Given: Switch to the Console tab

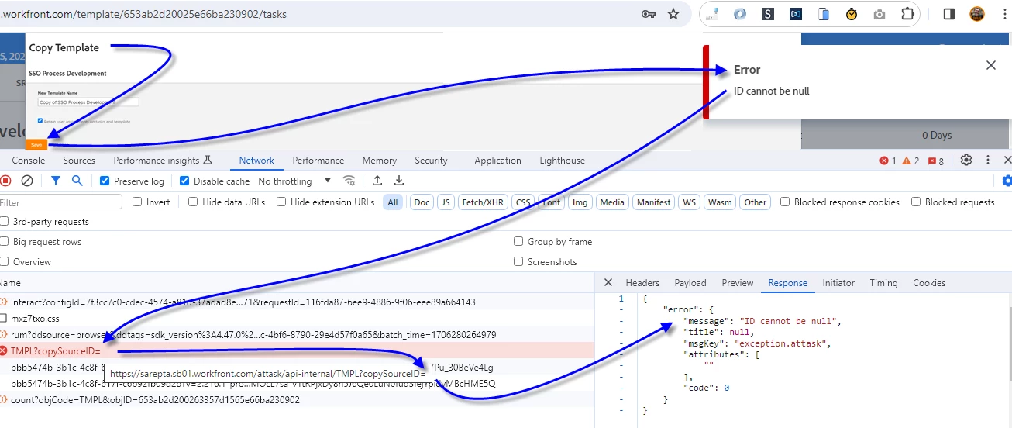Looking at the screenshot, I should click(29, 160).
